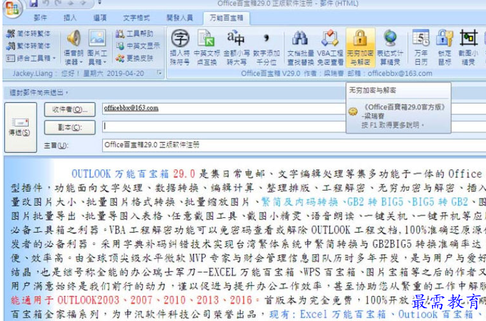486x321 pixels.
Task: Switch to the 文字格式 ribbon tab
Action: pyautogui.click(x=136, y=18)
